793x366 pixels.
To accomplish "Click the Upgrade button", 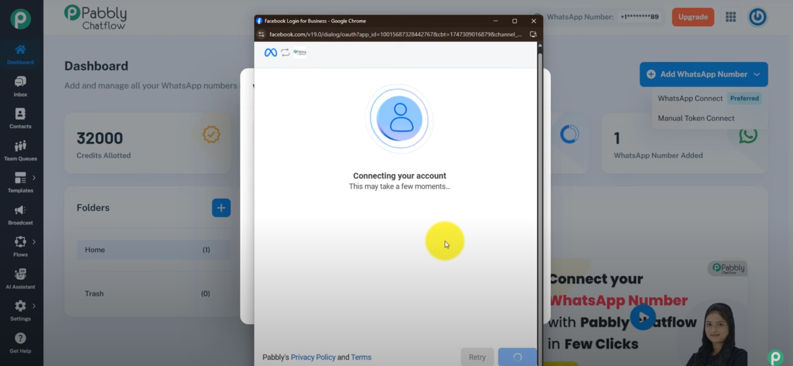I will pos(693,17).
